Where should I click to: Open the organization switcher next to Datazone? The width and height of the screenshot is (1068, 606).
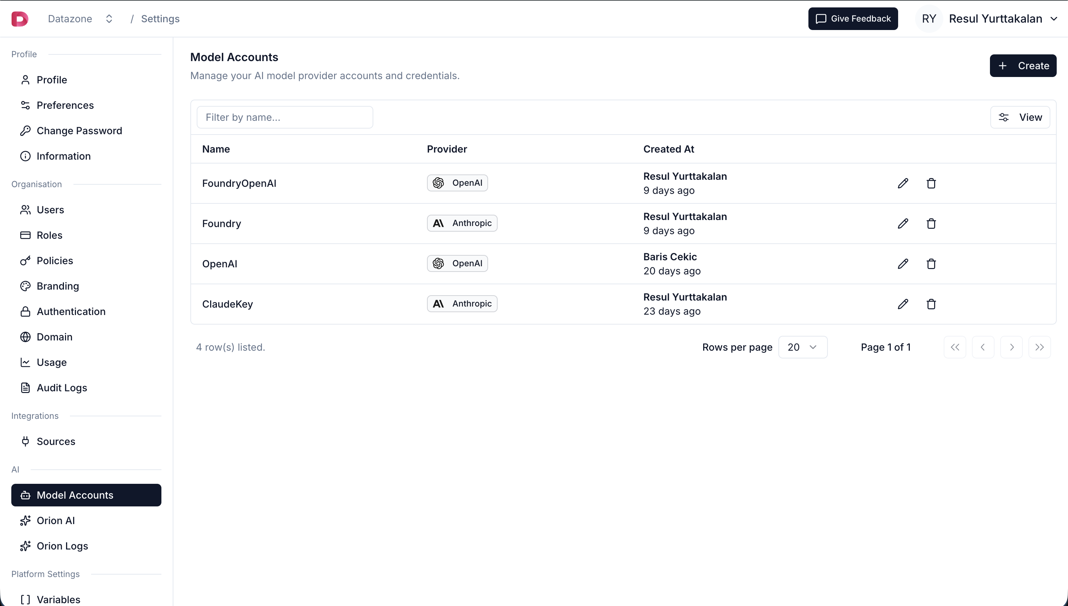pyautogui.click(x=109, y=18)
